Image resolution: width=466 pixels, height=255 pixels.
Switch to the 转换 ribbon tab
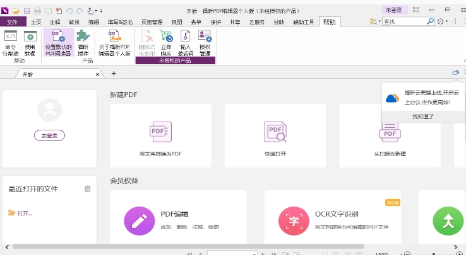click(x=74, y=22)
